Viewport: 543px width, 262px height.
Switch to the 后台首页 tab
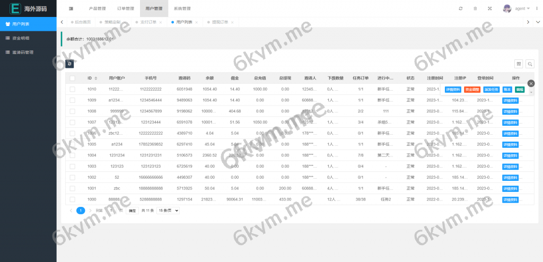point(81,22)
